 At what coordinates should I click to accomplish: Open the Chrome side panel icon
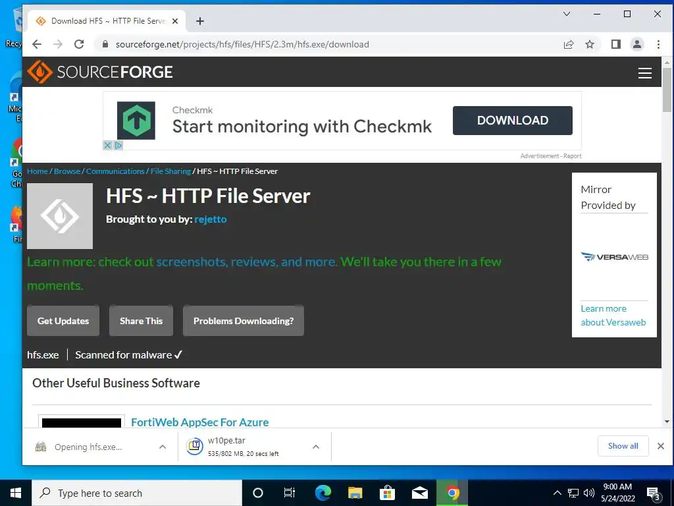(615, 44)
